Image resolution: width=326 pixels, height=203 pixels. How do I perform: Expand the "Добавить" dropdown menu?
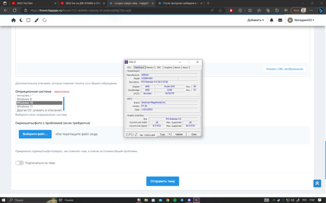(256, 20)
